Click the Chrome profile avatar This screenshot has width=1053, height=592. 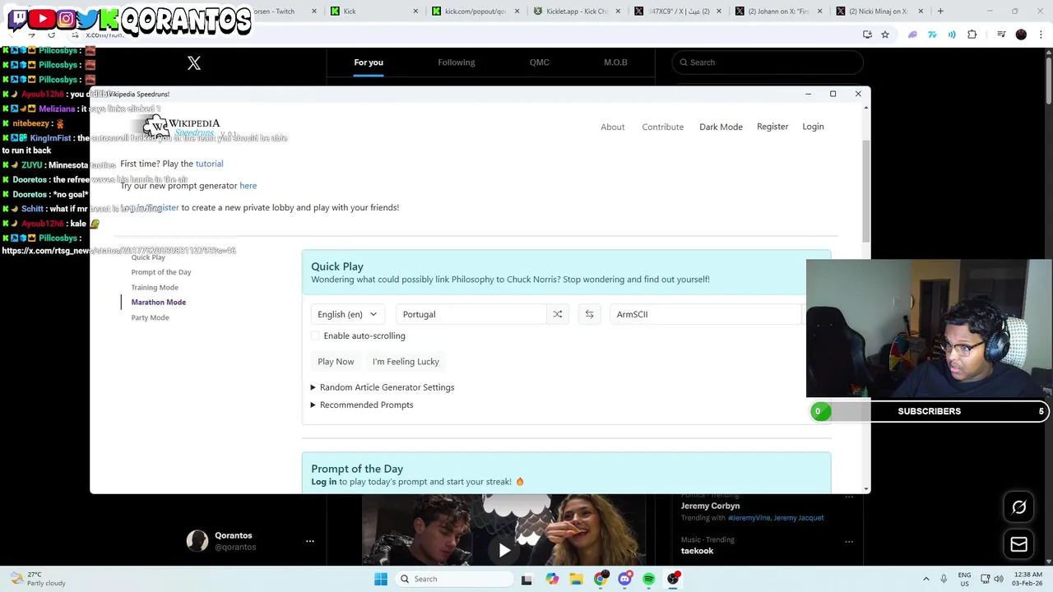1021,35
